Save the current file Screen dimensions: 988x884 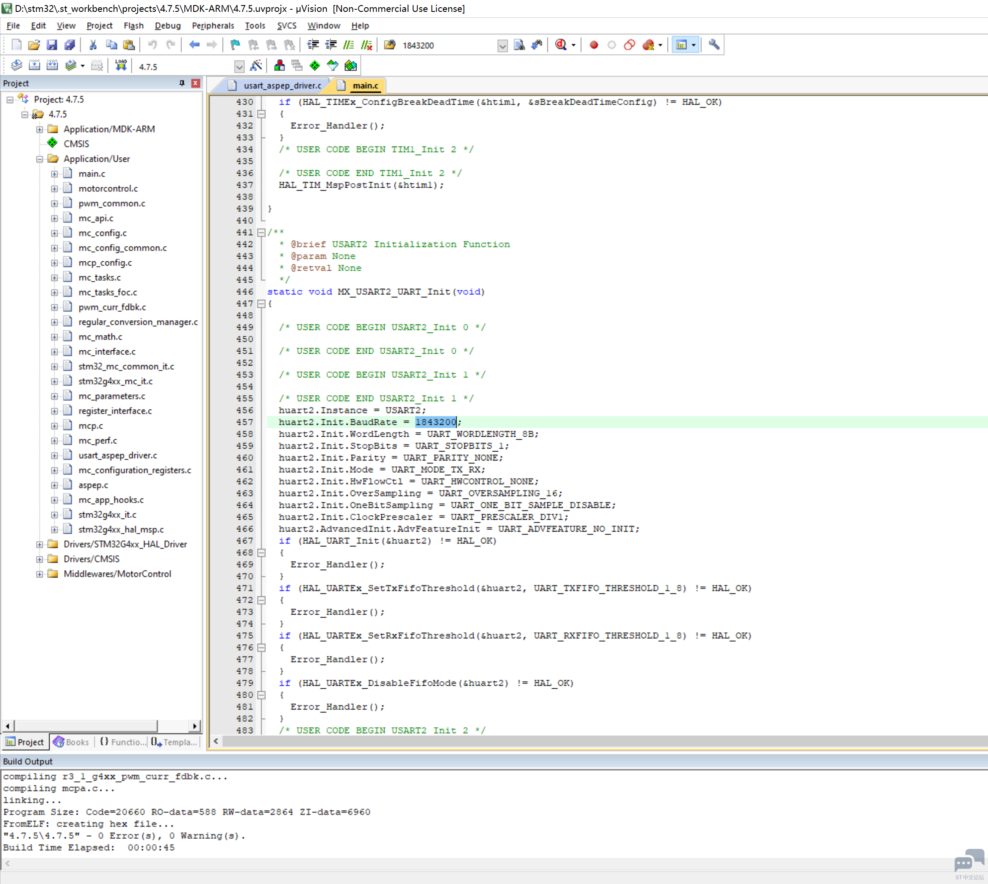pos(52,45)
